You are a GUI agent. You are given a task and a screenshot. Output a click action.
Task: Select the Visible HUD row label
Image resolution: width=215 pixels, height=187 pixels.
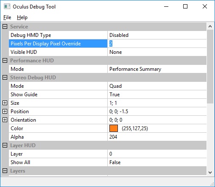[x=24, y=52]
